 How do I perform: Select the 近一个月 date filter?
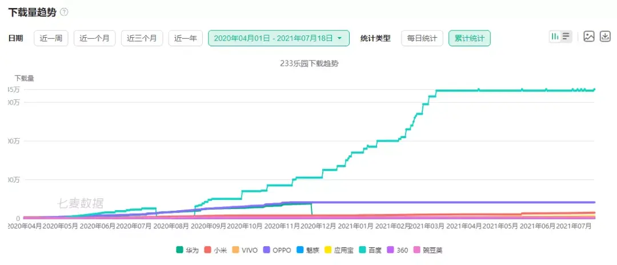click(94, 38)
